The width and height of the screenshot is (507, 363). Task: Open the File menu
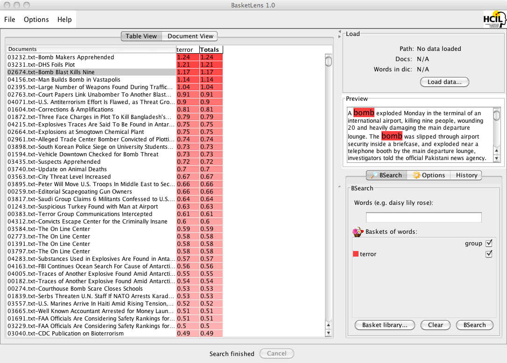click(x=10, y=20)
